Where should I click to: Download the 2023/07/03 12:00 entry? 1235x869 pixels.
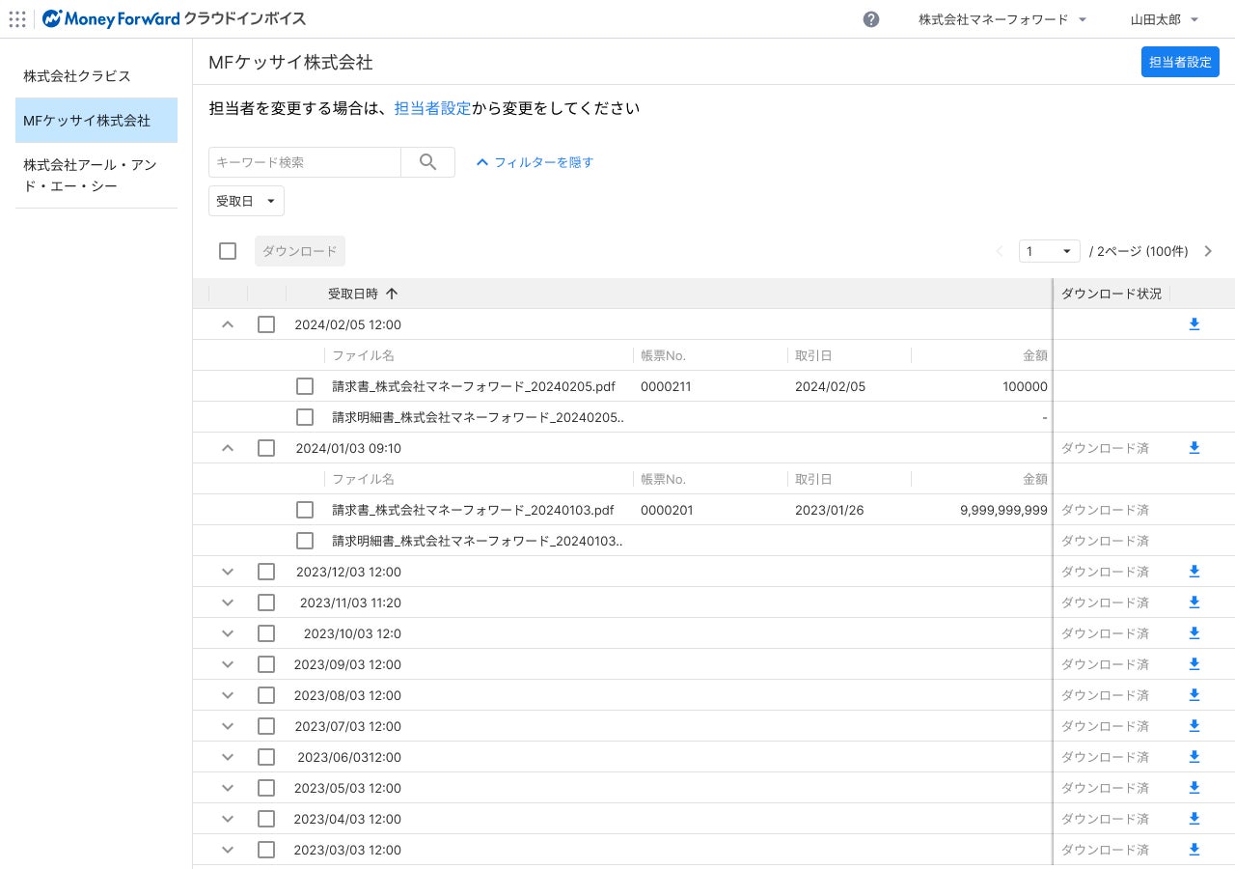[1194, 726]
